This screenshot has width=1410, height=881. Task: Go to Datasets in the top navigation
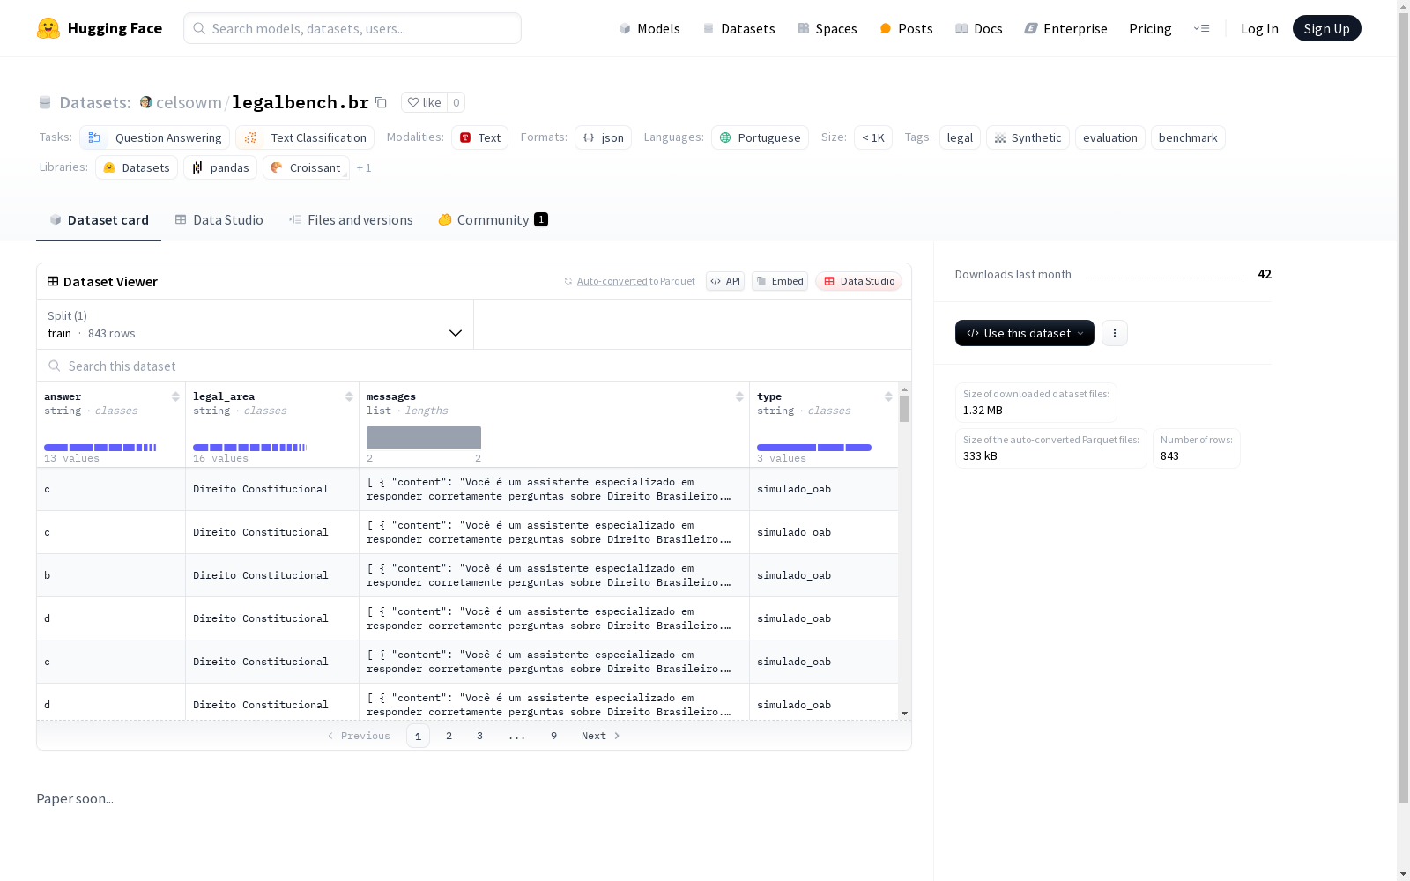(x=738, y=28)
